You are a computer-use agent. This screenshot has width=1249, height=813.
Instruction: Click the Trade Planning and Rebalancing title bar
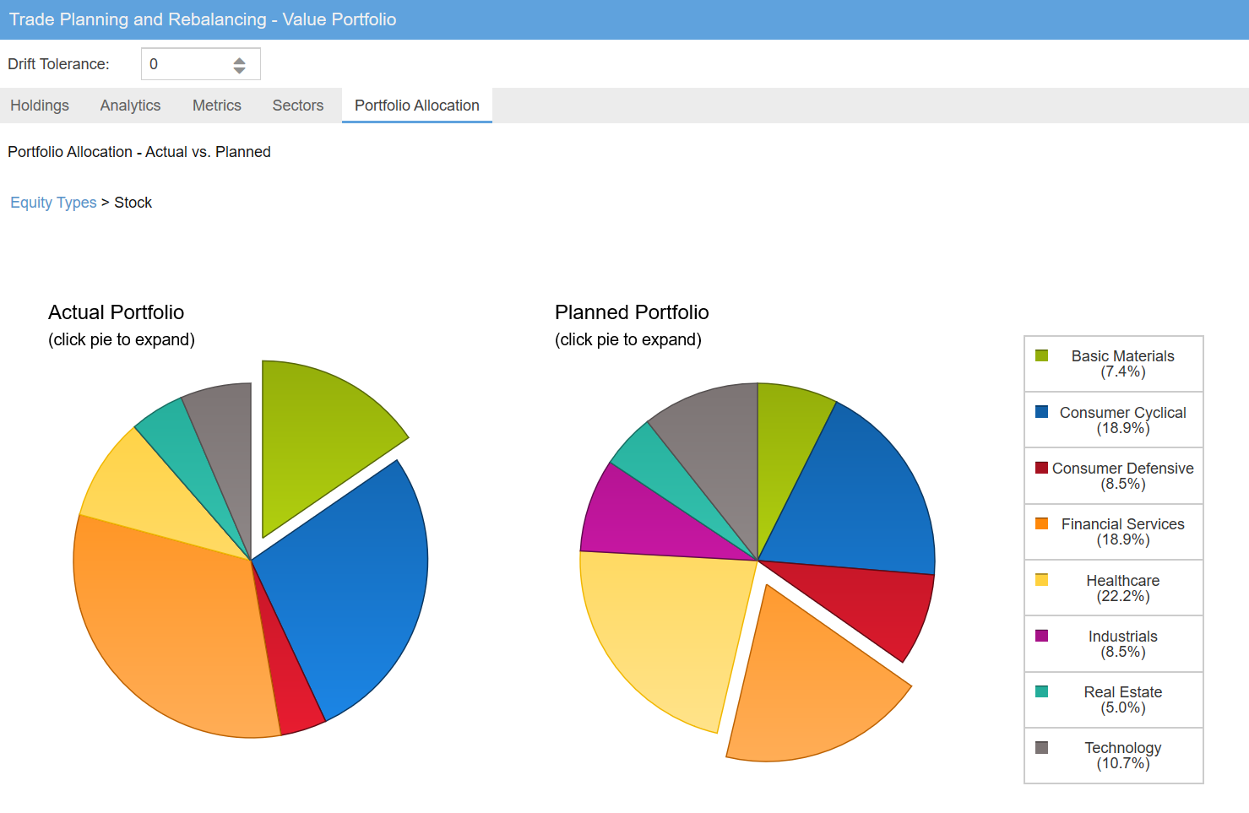[624, 19]
